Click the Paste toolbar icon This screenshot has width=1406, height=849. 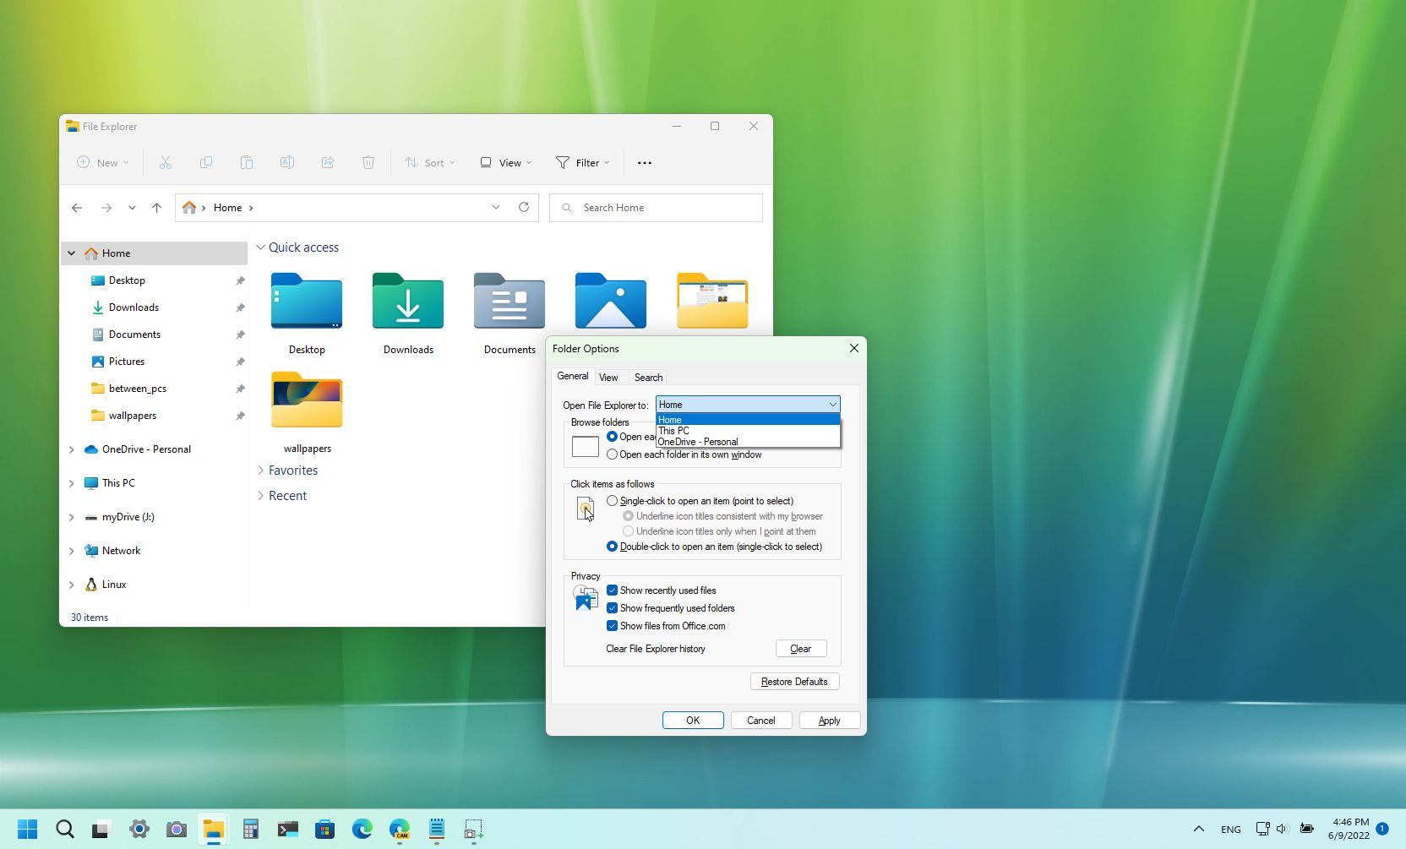247,162
